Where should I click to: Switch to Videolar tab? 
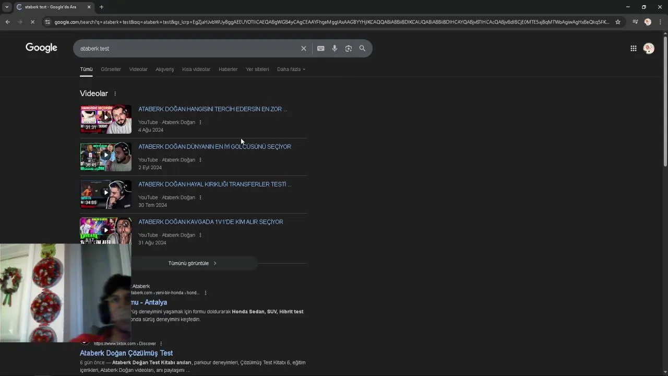click(138, 69)
